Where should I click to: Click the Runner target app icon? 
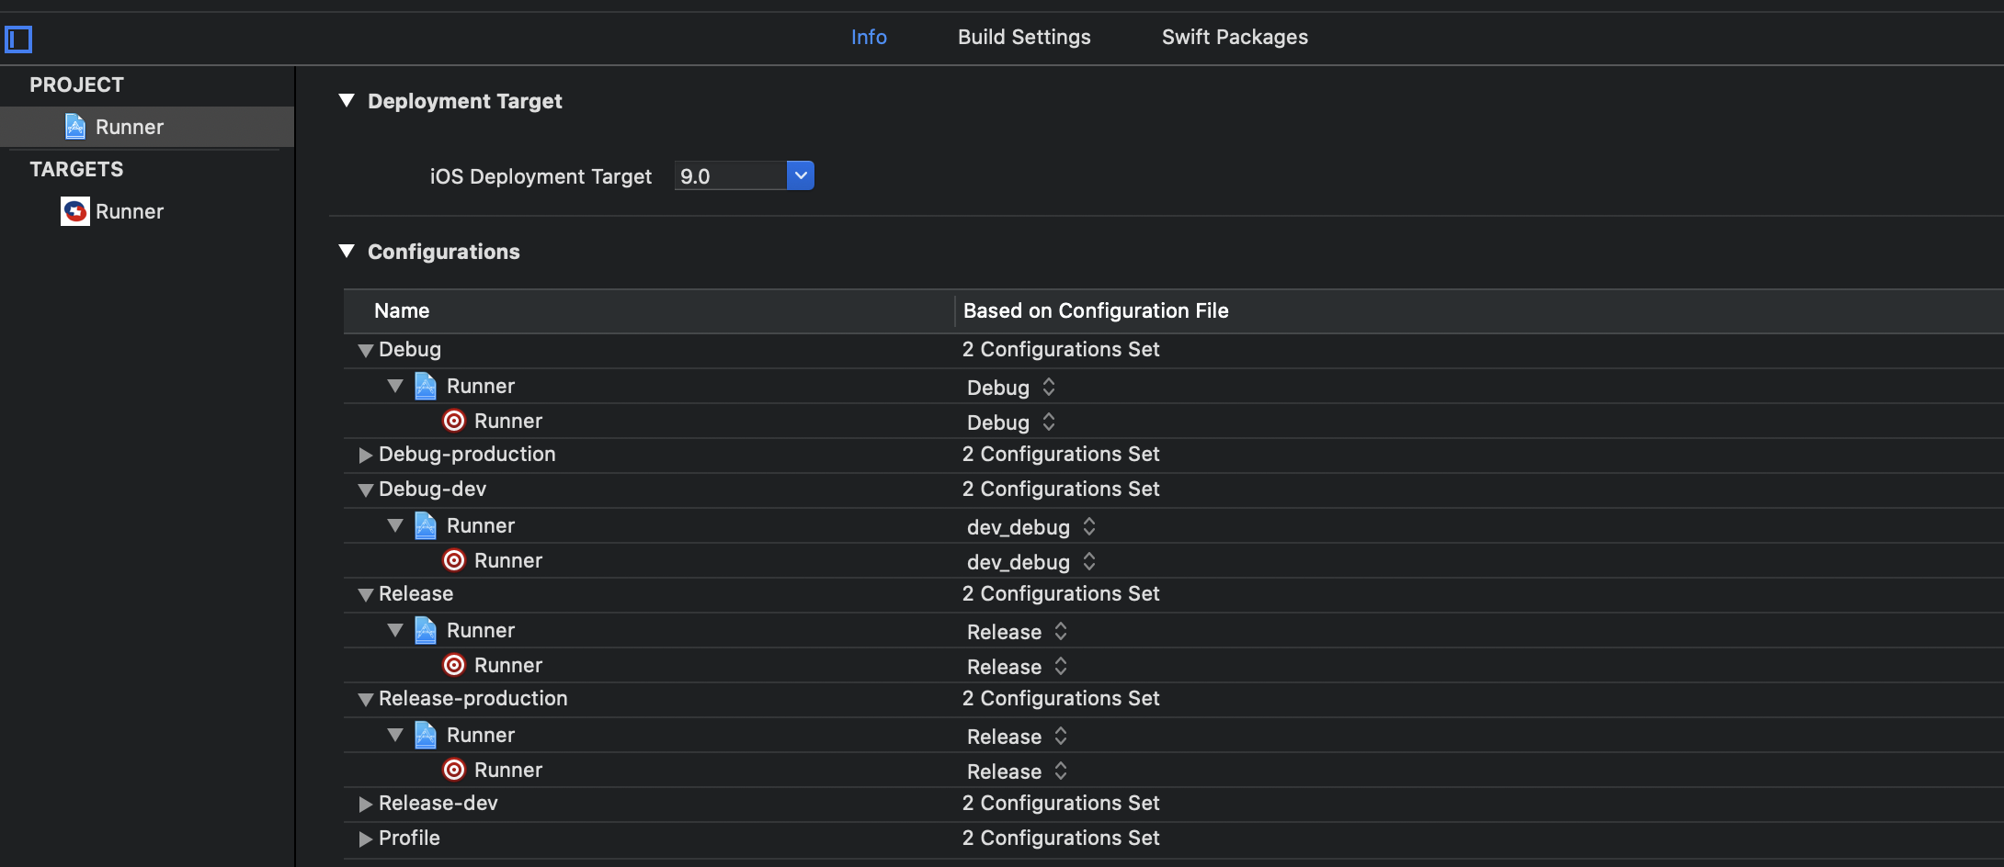tap(75, 211)
